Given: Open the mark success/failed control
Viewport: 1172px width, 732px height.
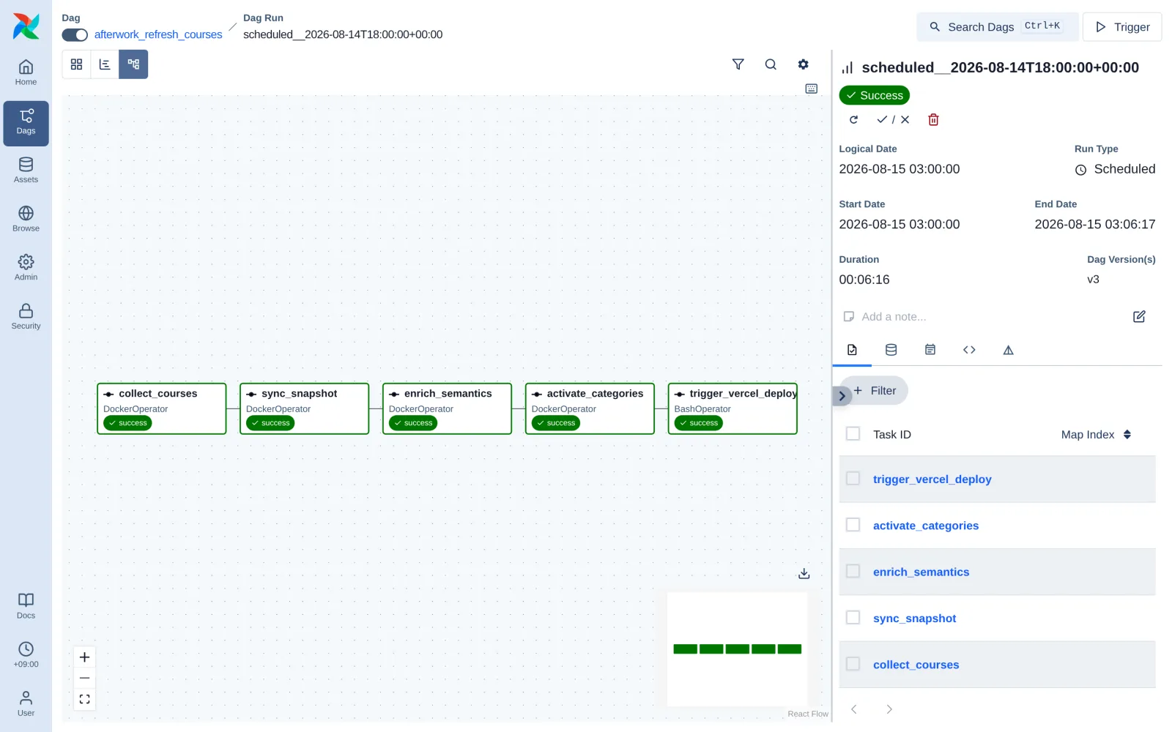Looking at the screenshot, I should (x=893, y=120).
